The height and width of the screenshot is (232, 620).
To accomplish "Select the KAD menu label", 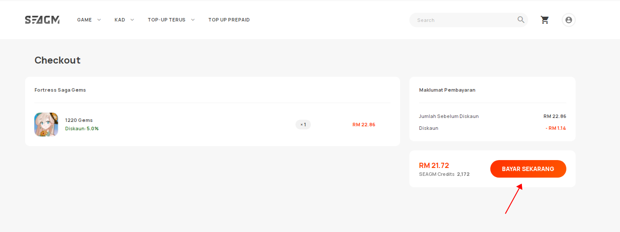I will tap(120, 20).
